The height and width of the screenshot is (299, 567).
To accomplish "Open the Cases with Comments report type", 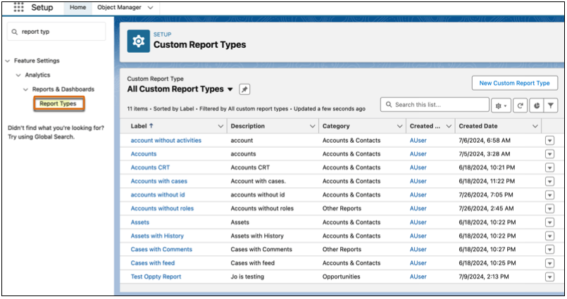I will (161, 250).
